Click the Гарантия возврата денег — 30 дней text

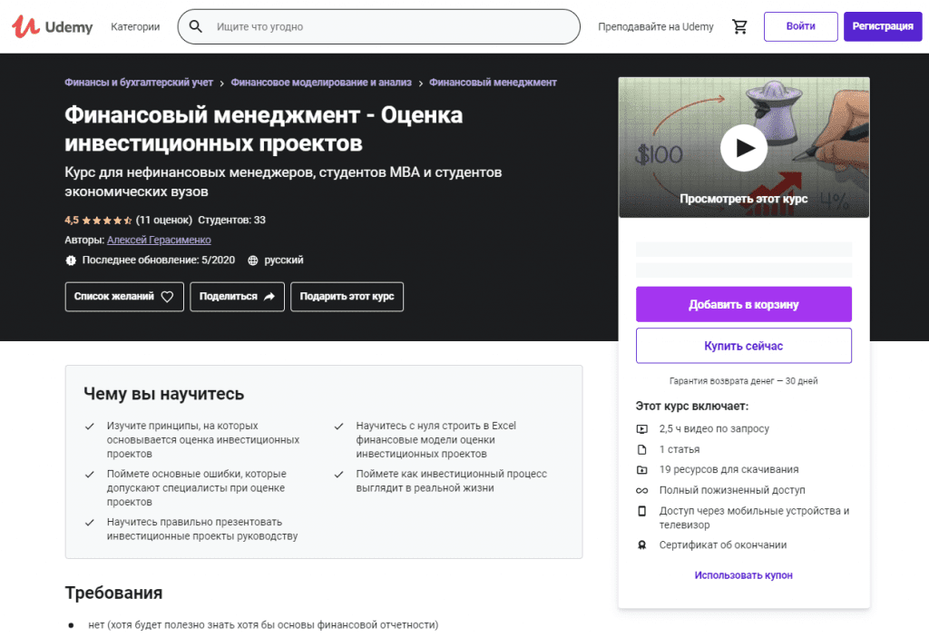pos(744,380)
